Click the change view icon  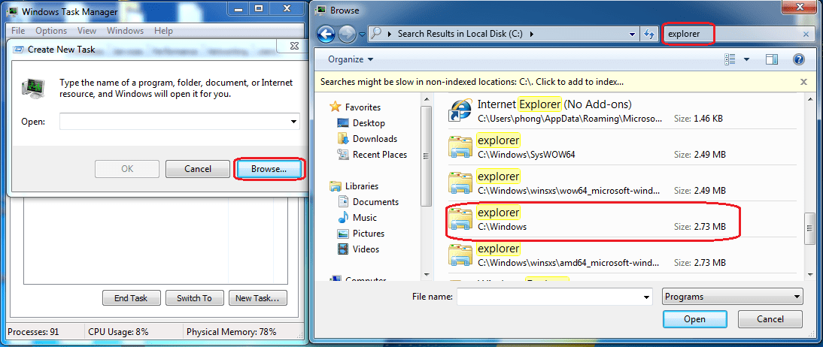pos(730,59)
